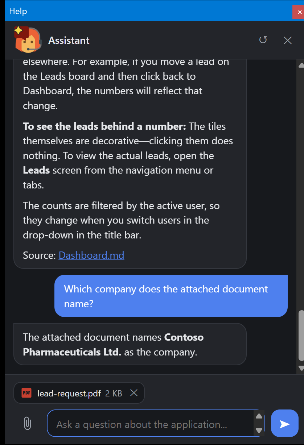
Task: Close the Help window
Action: [298, 12]
